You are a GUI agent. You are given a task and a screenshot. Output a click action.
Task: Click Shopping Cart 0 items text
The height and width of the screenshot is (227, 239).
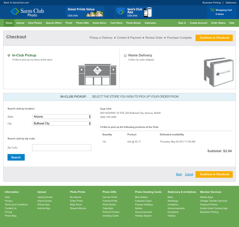point(224,12)
